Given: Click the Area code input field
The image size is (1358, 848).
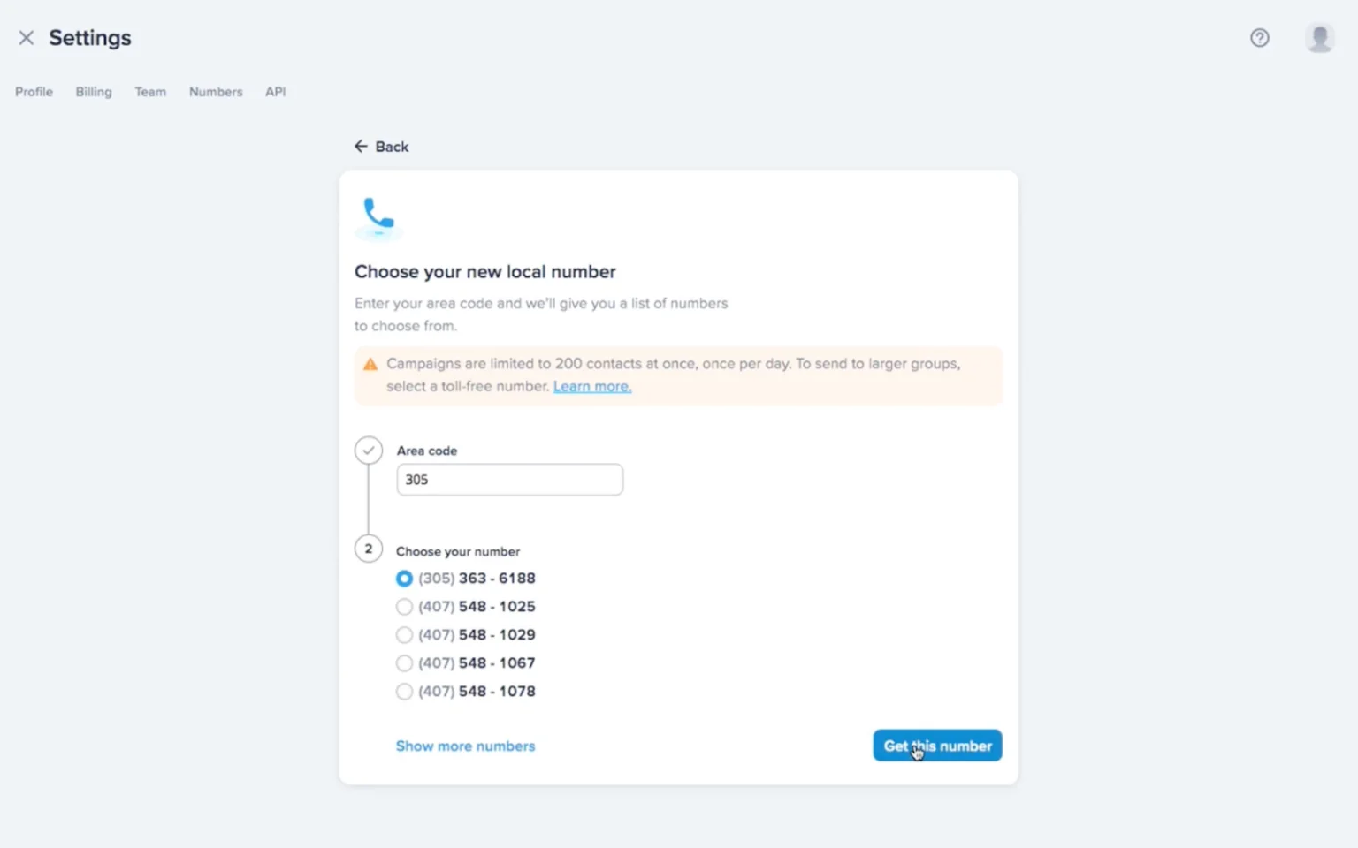Looking at the screenshot, I should [509, 480].
